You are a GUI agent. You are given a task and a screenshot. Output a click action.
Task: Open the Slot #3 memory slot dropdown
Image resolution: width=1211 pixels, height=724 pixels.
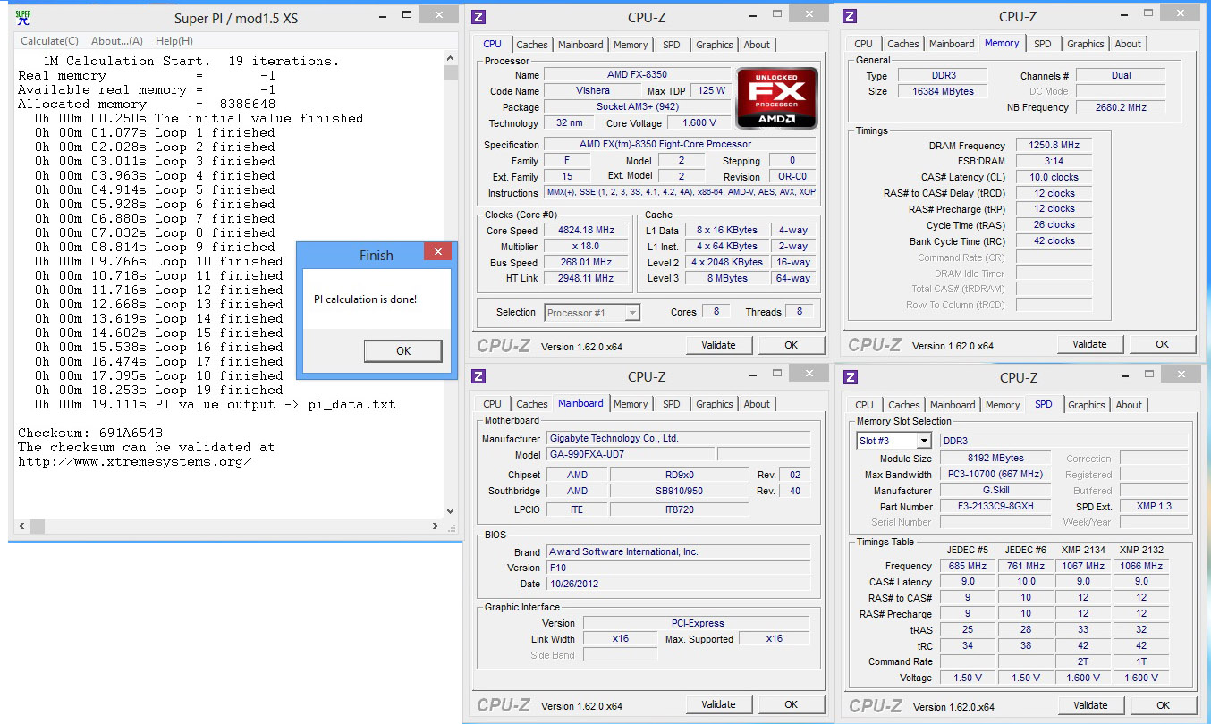pyautogui.click(x=894, y=441)
